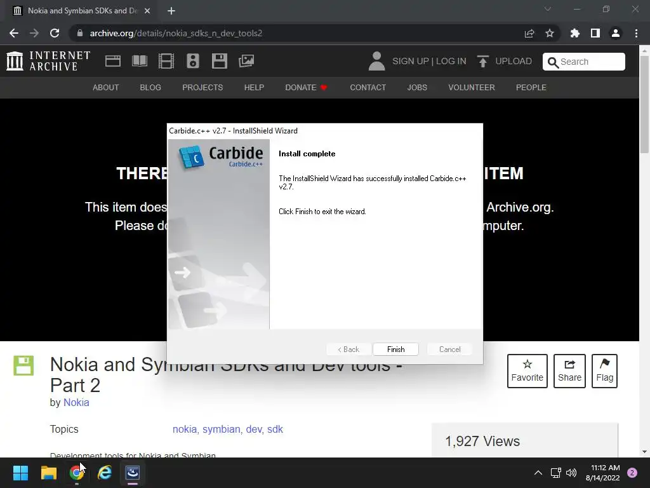Click SIGN UP | LOG IN link

pyautogui.click(x=429, y=61)
